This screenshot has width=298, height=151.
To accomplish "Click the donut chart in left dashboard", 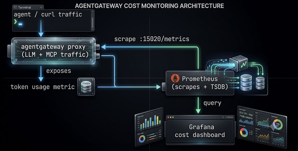I will 142,139.
